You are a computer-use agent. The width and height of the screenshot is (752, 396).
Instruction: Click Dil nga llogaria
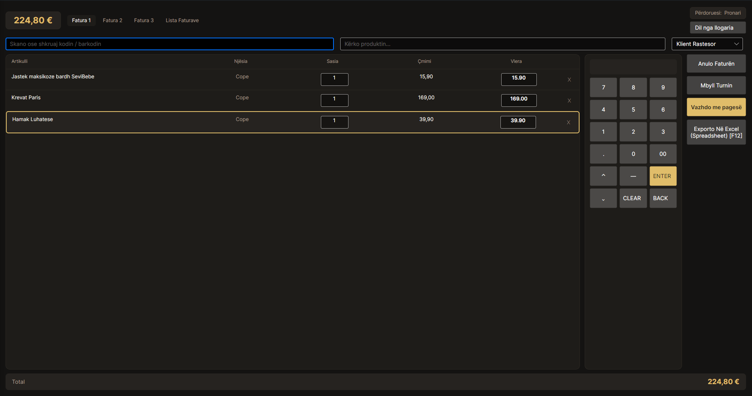tap(718, 28)
